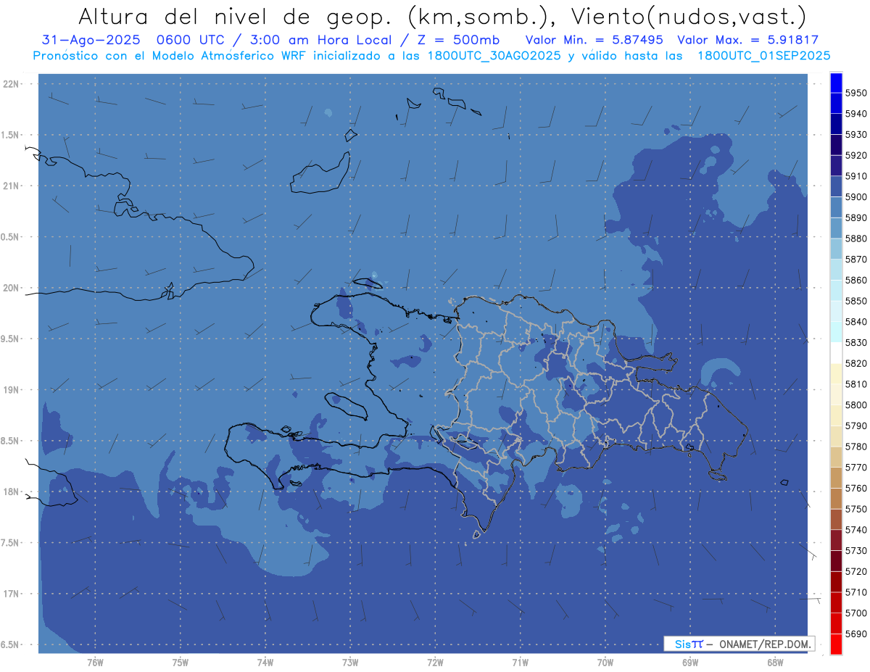Viewport: 870px width, 672px height.
Task: Click the "5950" colorbar value
Action: pos(856,93)
